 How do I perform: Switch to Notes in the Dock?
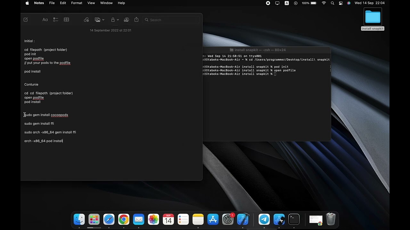tap(198, 219)
